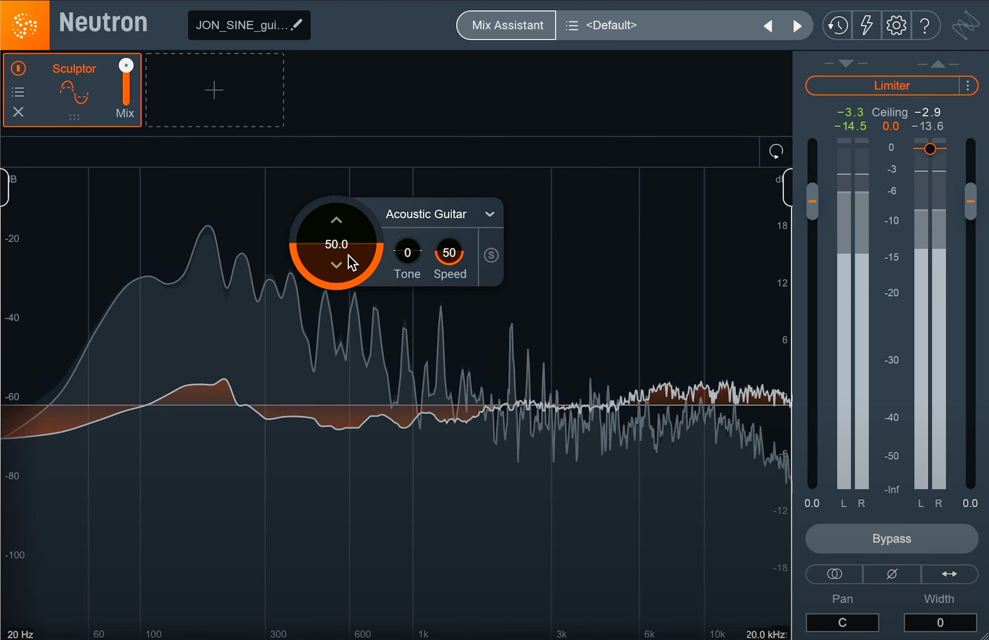Select the Sculptor module label

74,69
